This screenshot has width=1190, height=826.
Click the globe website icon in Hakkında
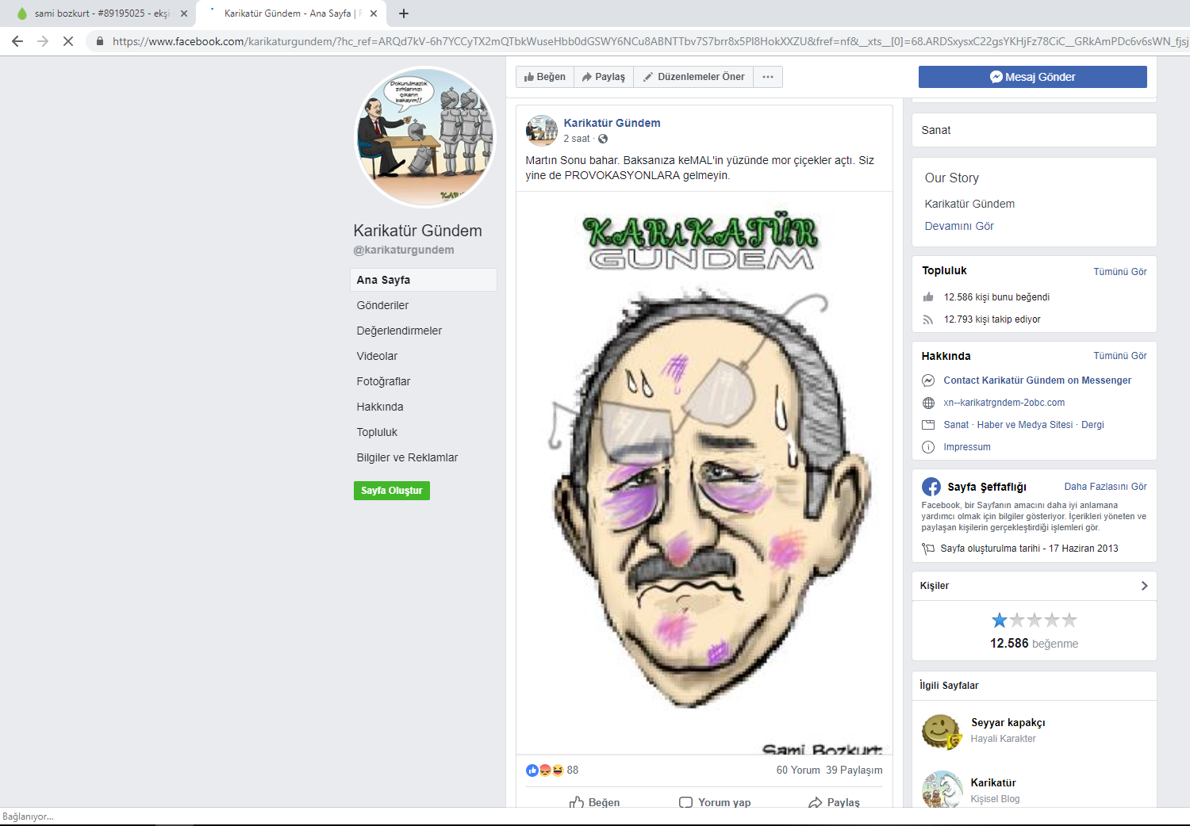(928, 403)
